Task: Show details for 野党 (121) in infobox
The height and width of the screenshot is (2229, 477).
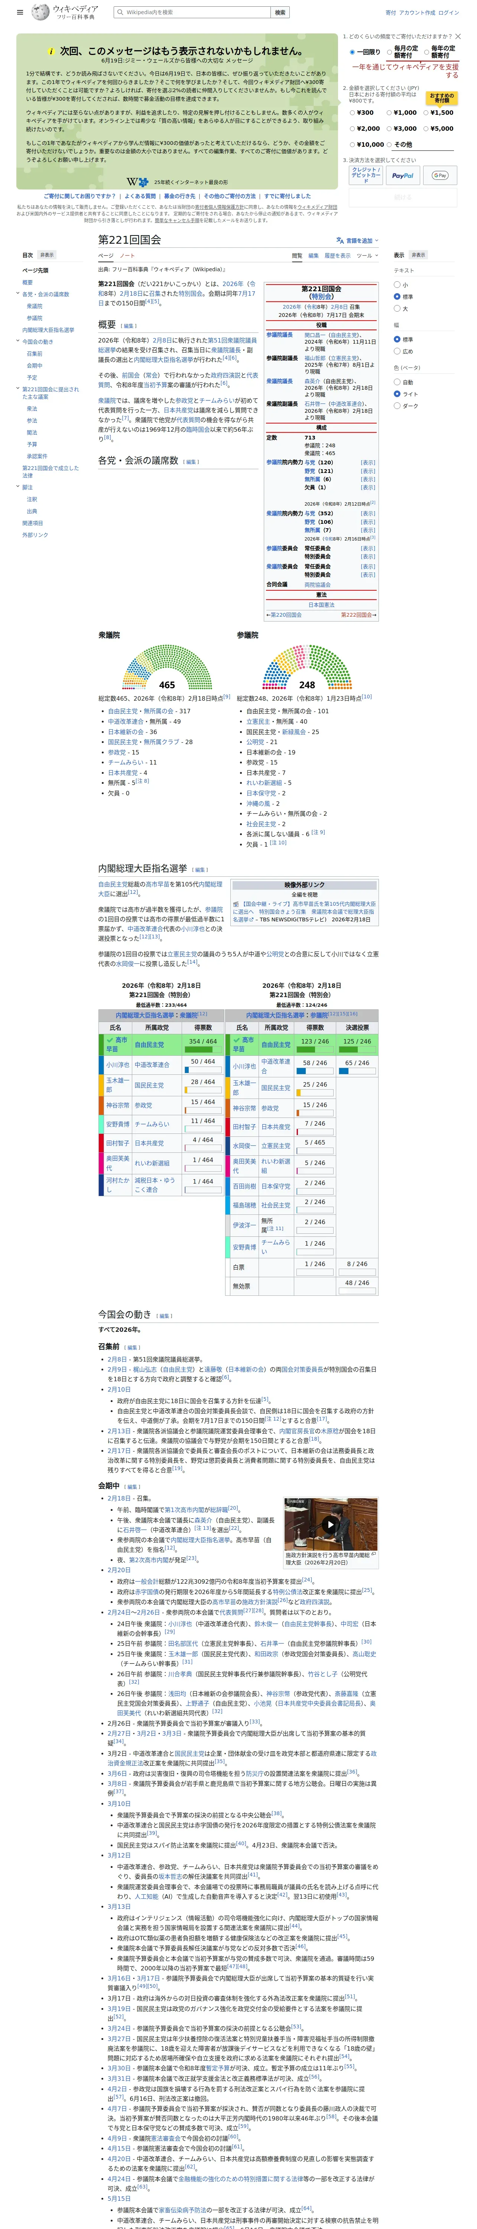Action: tap(368, 471)
